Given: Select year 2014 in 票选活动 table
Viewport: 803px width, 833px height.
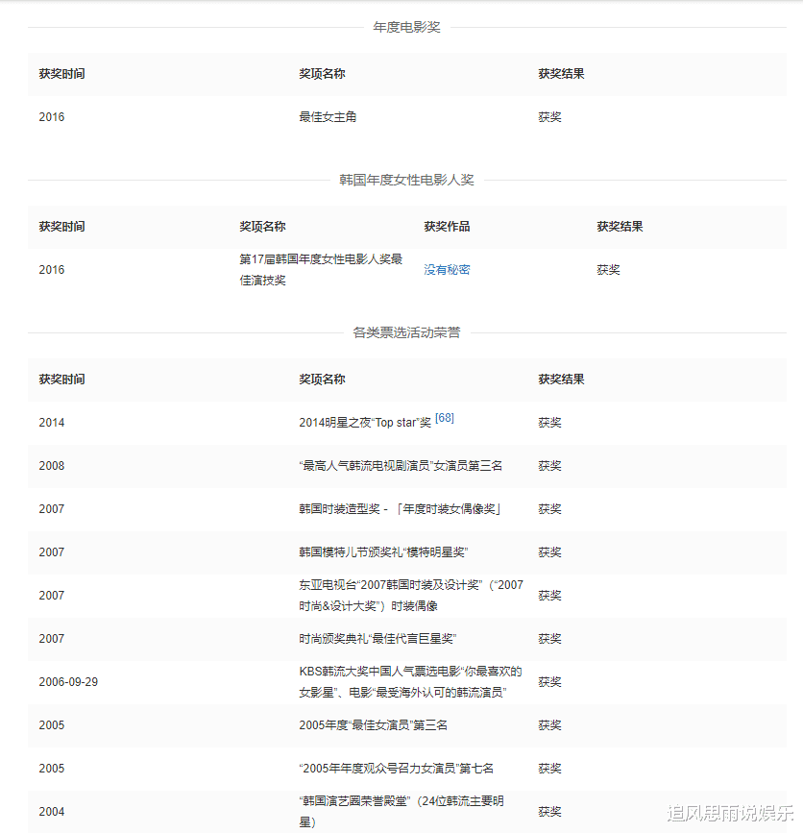Looking at the screenshot, I should click(x=52, y=423).
